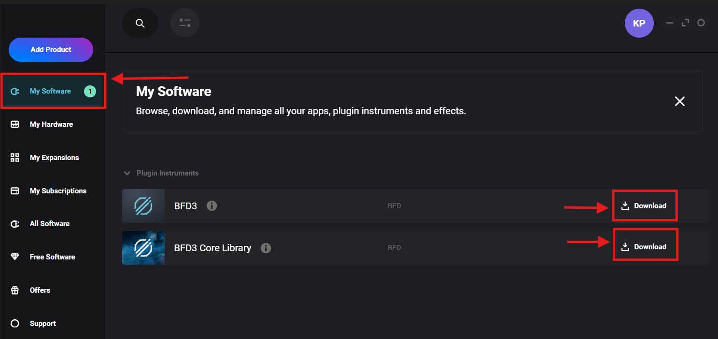718x339 pixels.
Task: Select My Software in the sidebar
Action: pos(53,91)
